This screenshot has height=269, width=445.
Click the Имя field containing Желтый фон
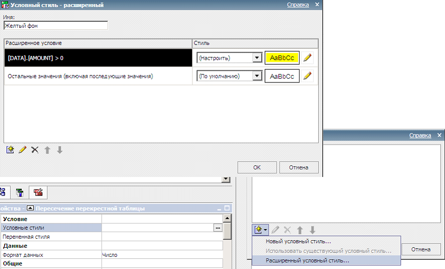[56, 25]
